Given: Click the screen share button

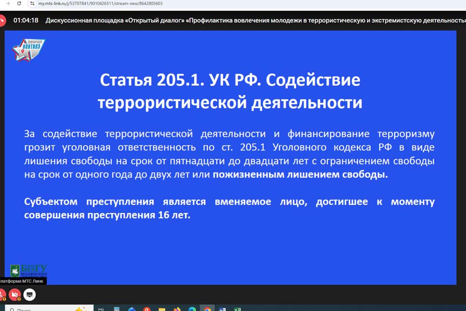Looking at the screenshot, I should tap(29, 295).
